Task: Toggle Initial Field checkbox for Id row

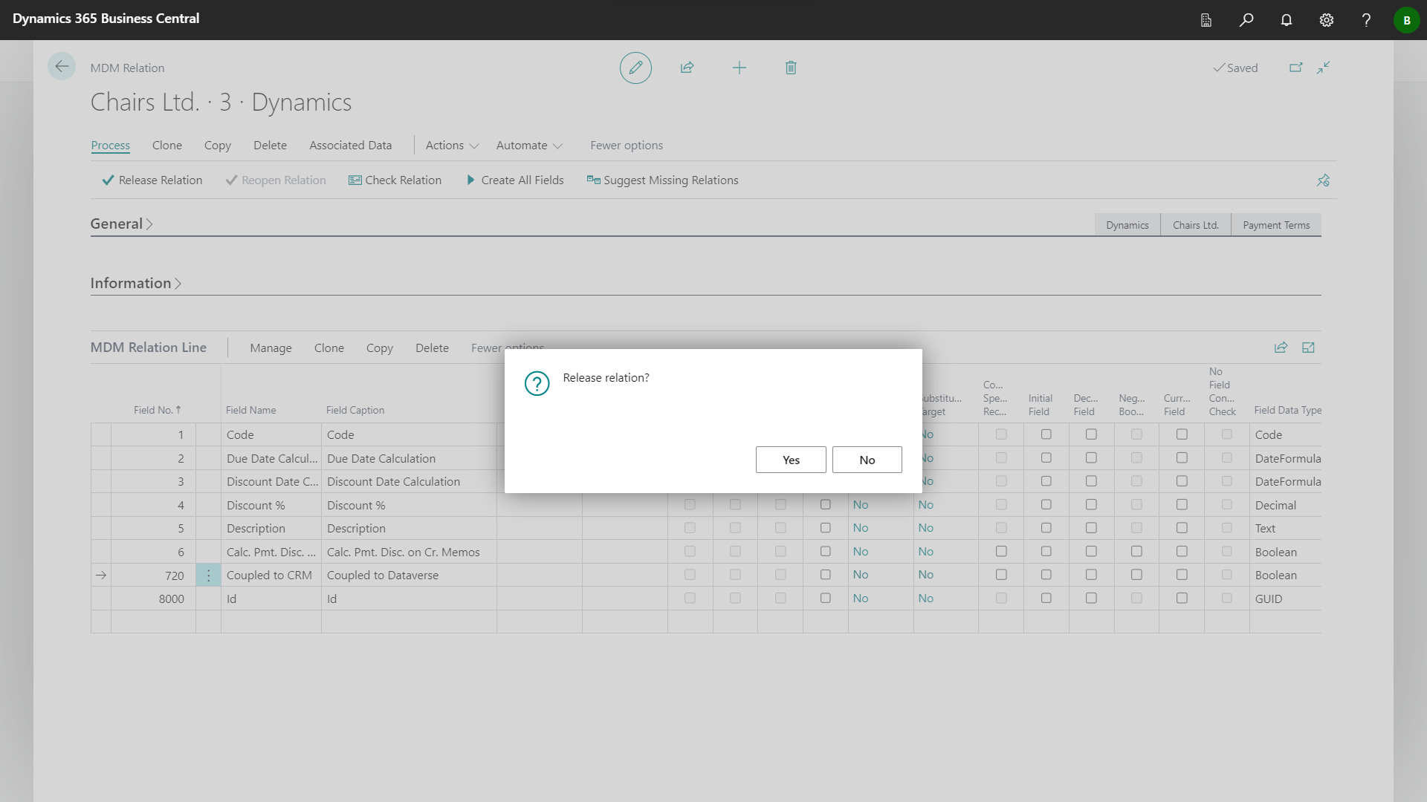Action: click(x=1046, y=599)
